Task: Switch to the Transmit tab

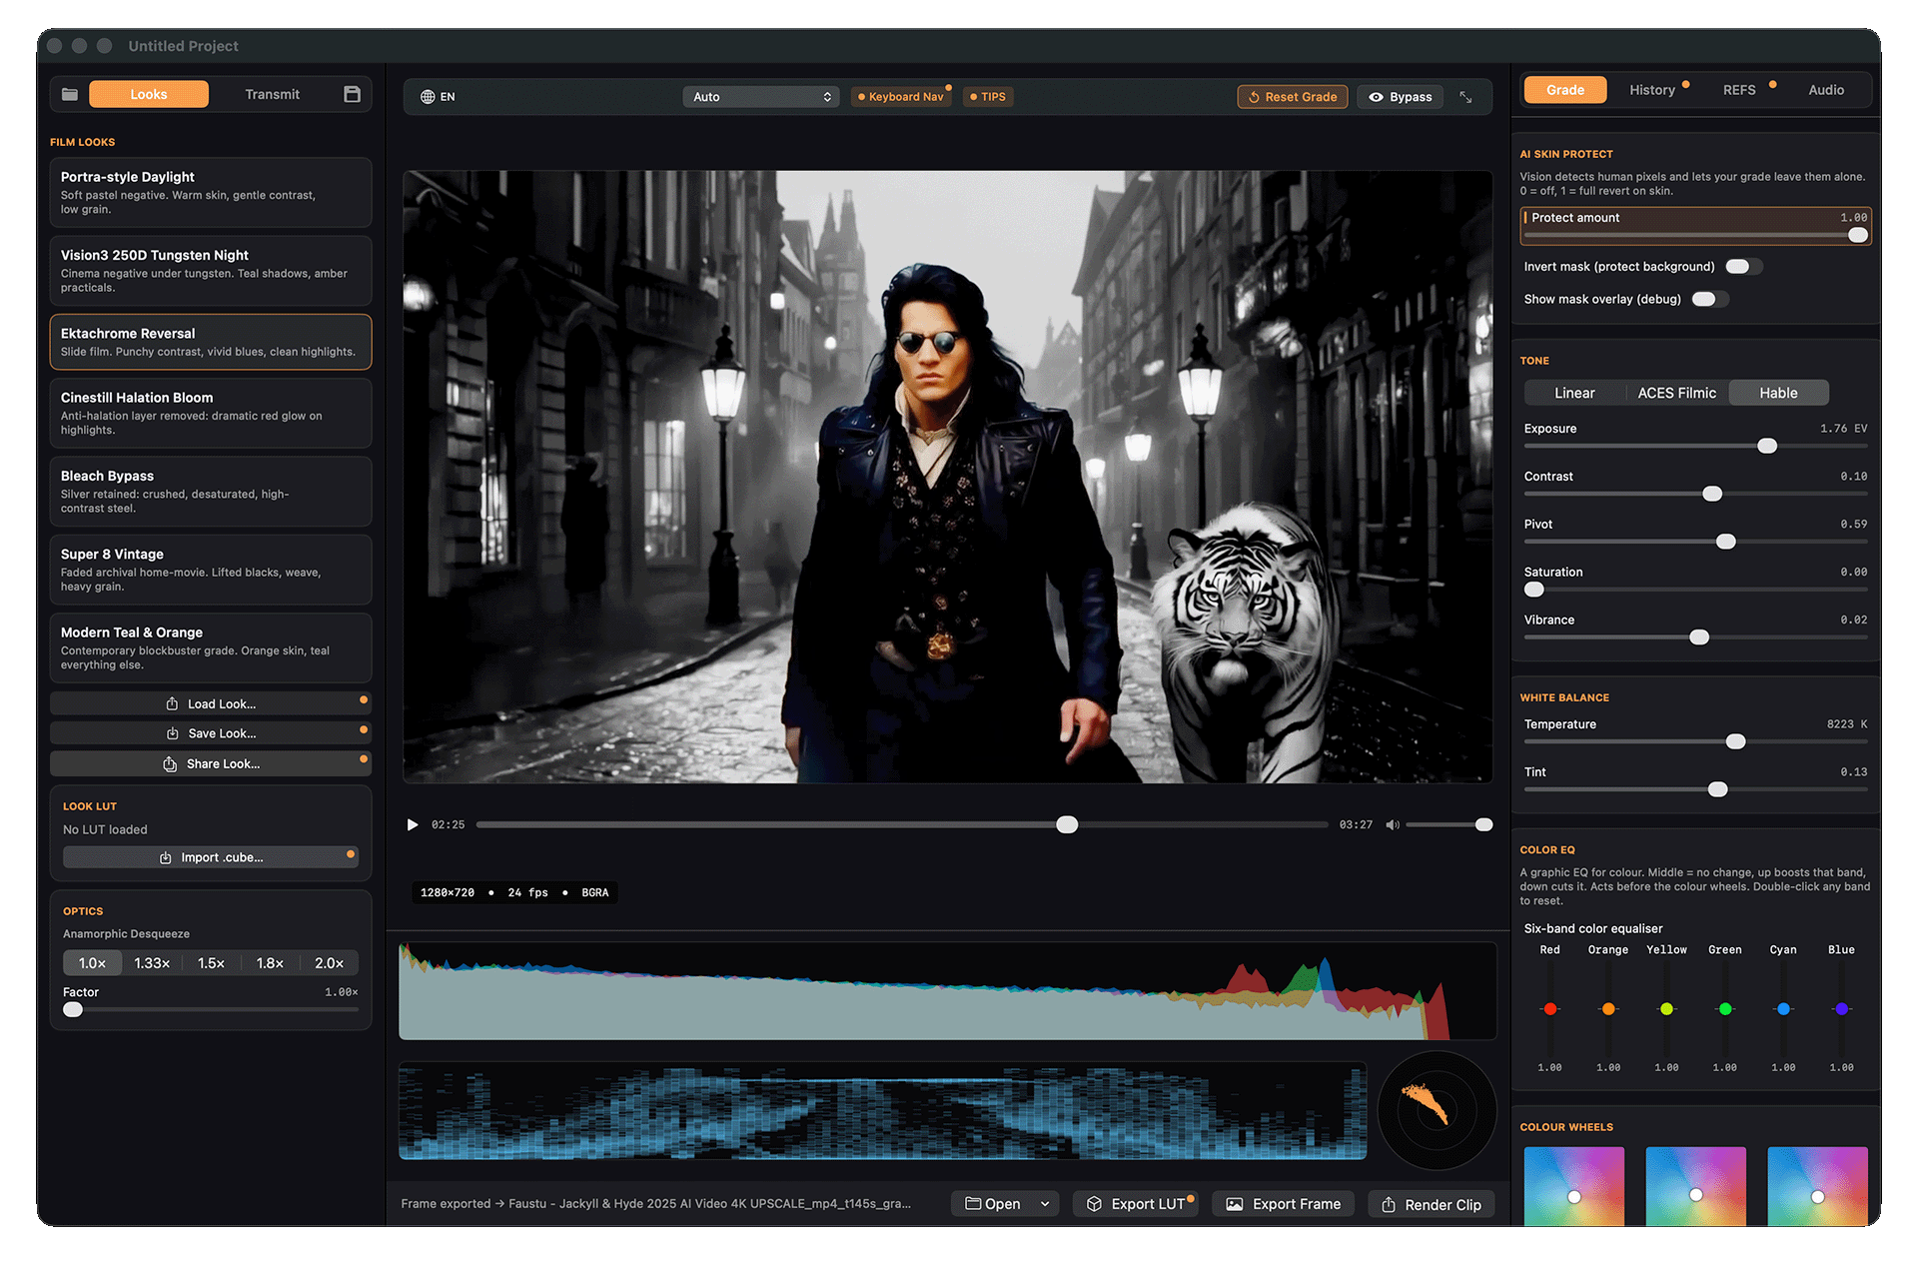Action: click(272, 94)
